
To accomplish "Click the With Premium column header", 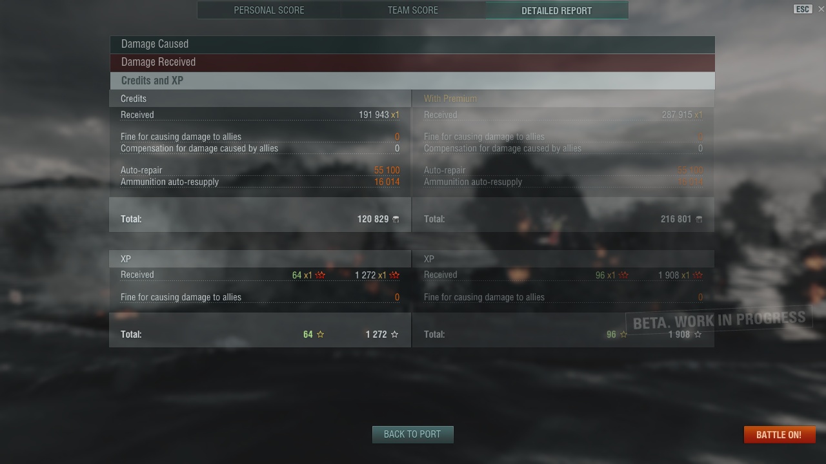I will pos(450,99).
